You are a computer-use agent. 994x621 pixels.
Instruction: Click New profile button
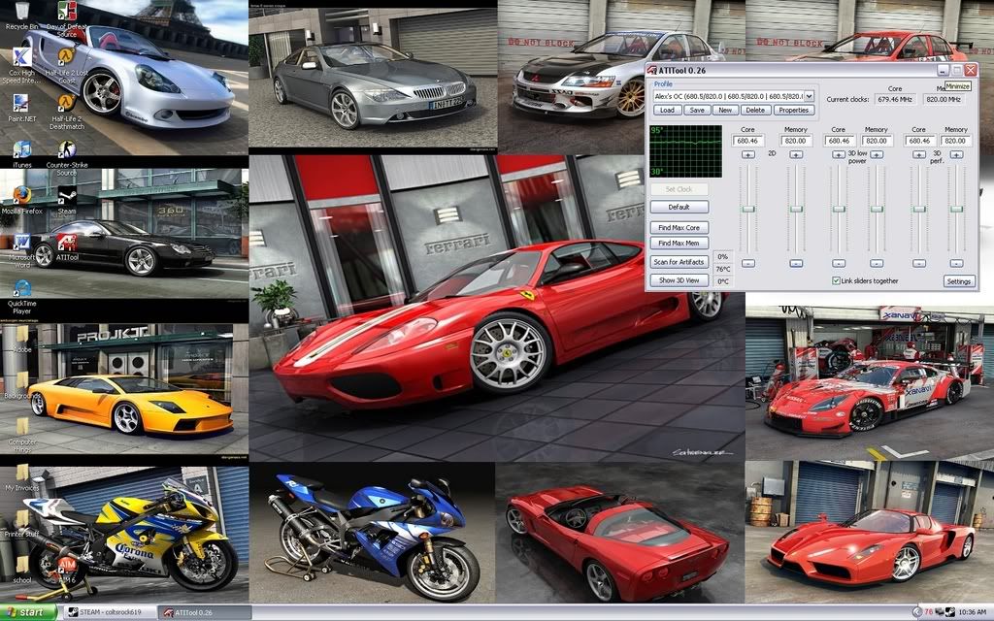click(x=725, y=111)
